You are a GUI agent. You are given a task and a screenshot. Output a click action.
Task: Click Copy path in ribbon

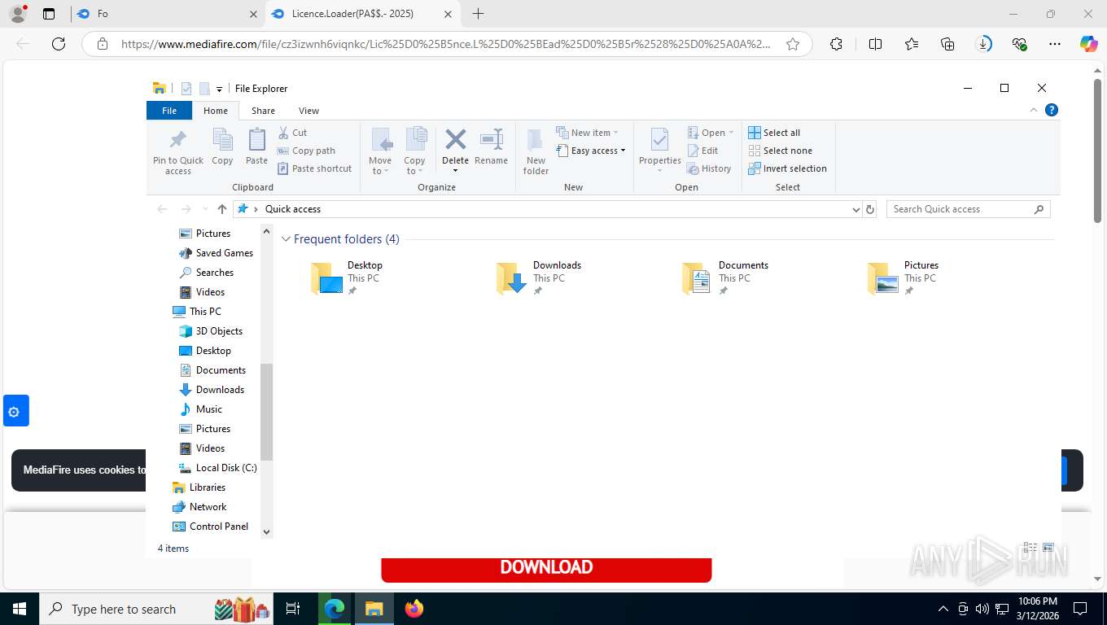(x=306, y=151)
